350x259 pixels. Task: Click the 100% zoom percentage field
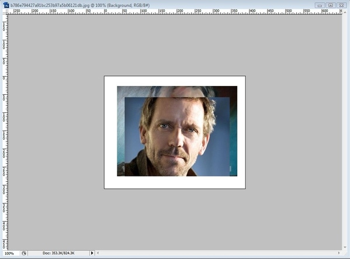11,253
